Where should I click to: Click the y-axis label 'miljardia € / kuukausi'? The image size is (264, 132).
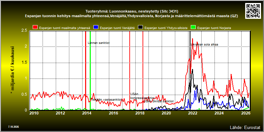point(12,70)
